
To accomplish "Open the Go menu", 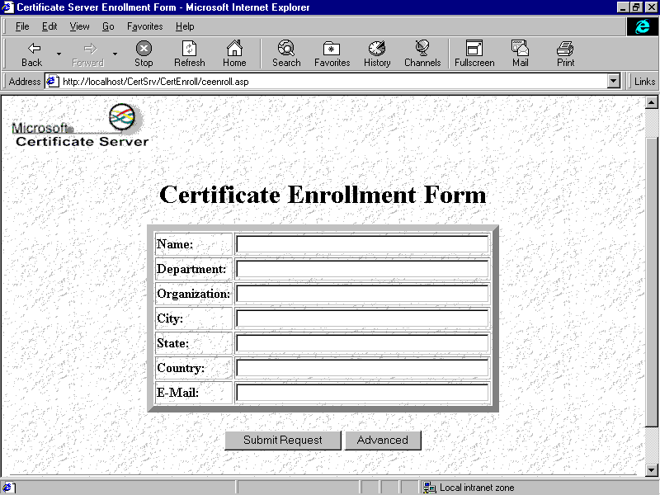I will [x=108, y=26].
